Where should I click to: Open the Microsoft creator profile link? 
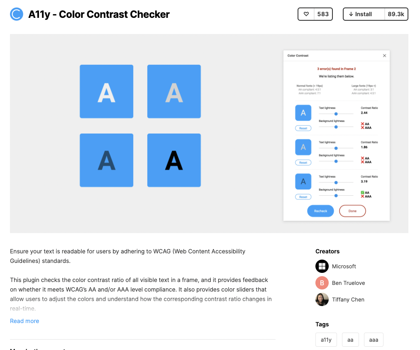pos(344,266)
